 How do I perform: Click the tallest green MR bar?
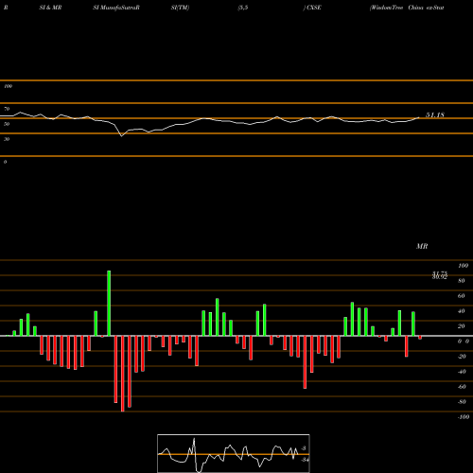click(109, 303)
